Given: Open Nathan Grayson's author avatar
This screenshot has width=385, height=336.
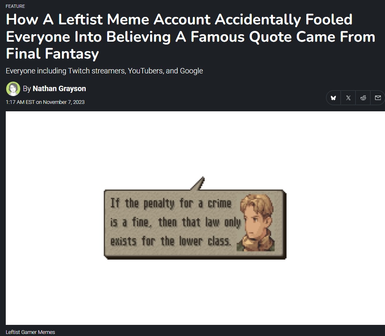Looking at the screenshot, I should 13,89.
